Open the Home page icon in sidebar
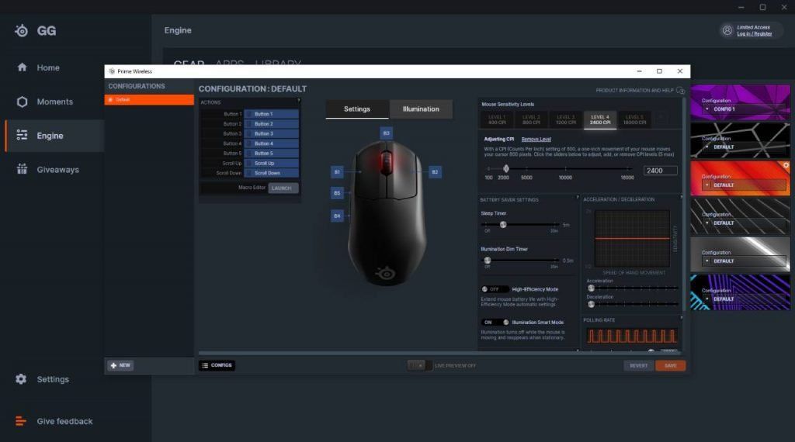This screenshot has width=795, height=442. point(22,67)
